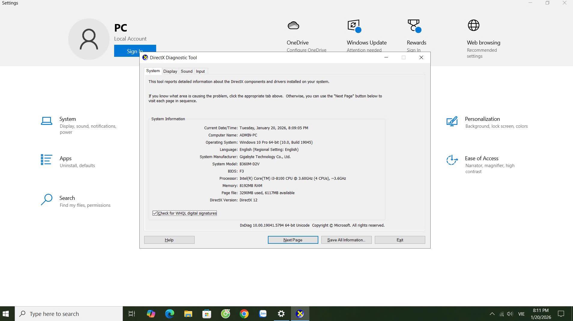Click the taskbar search box
This screenshot has width=573, height=321.
69,314
